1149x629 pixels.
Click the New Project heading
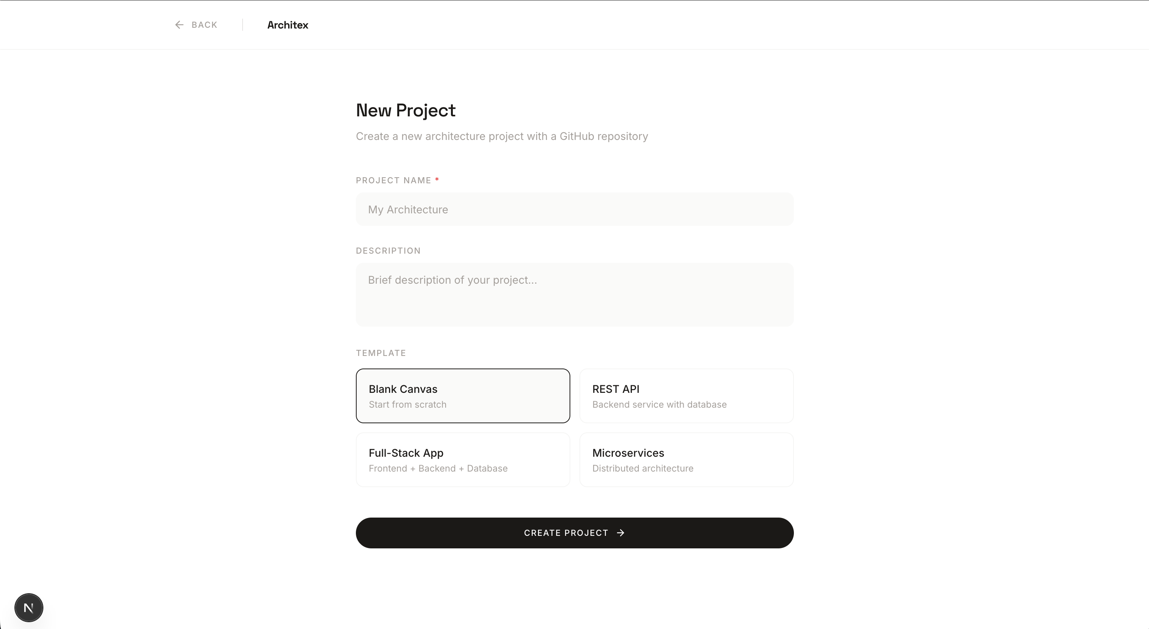(x=405, y=110)
